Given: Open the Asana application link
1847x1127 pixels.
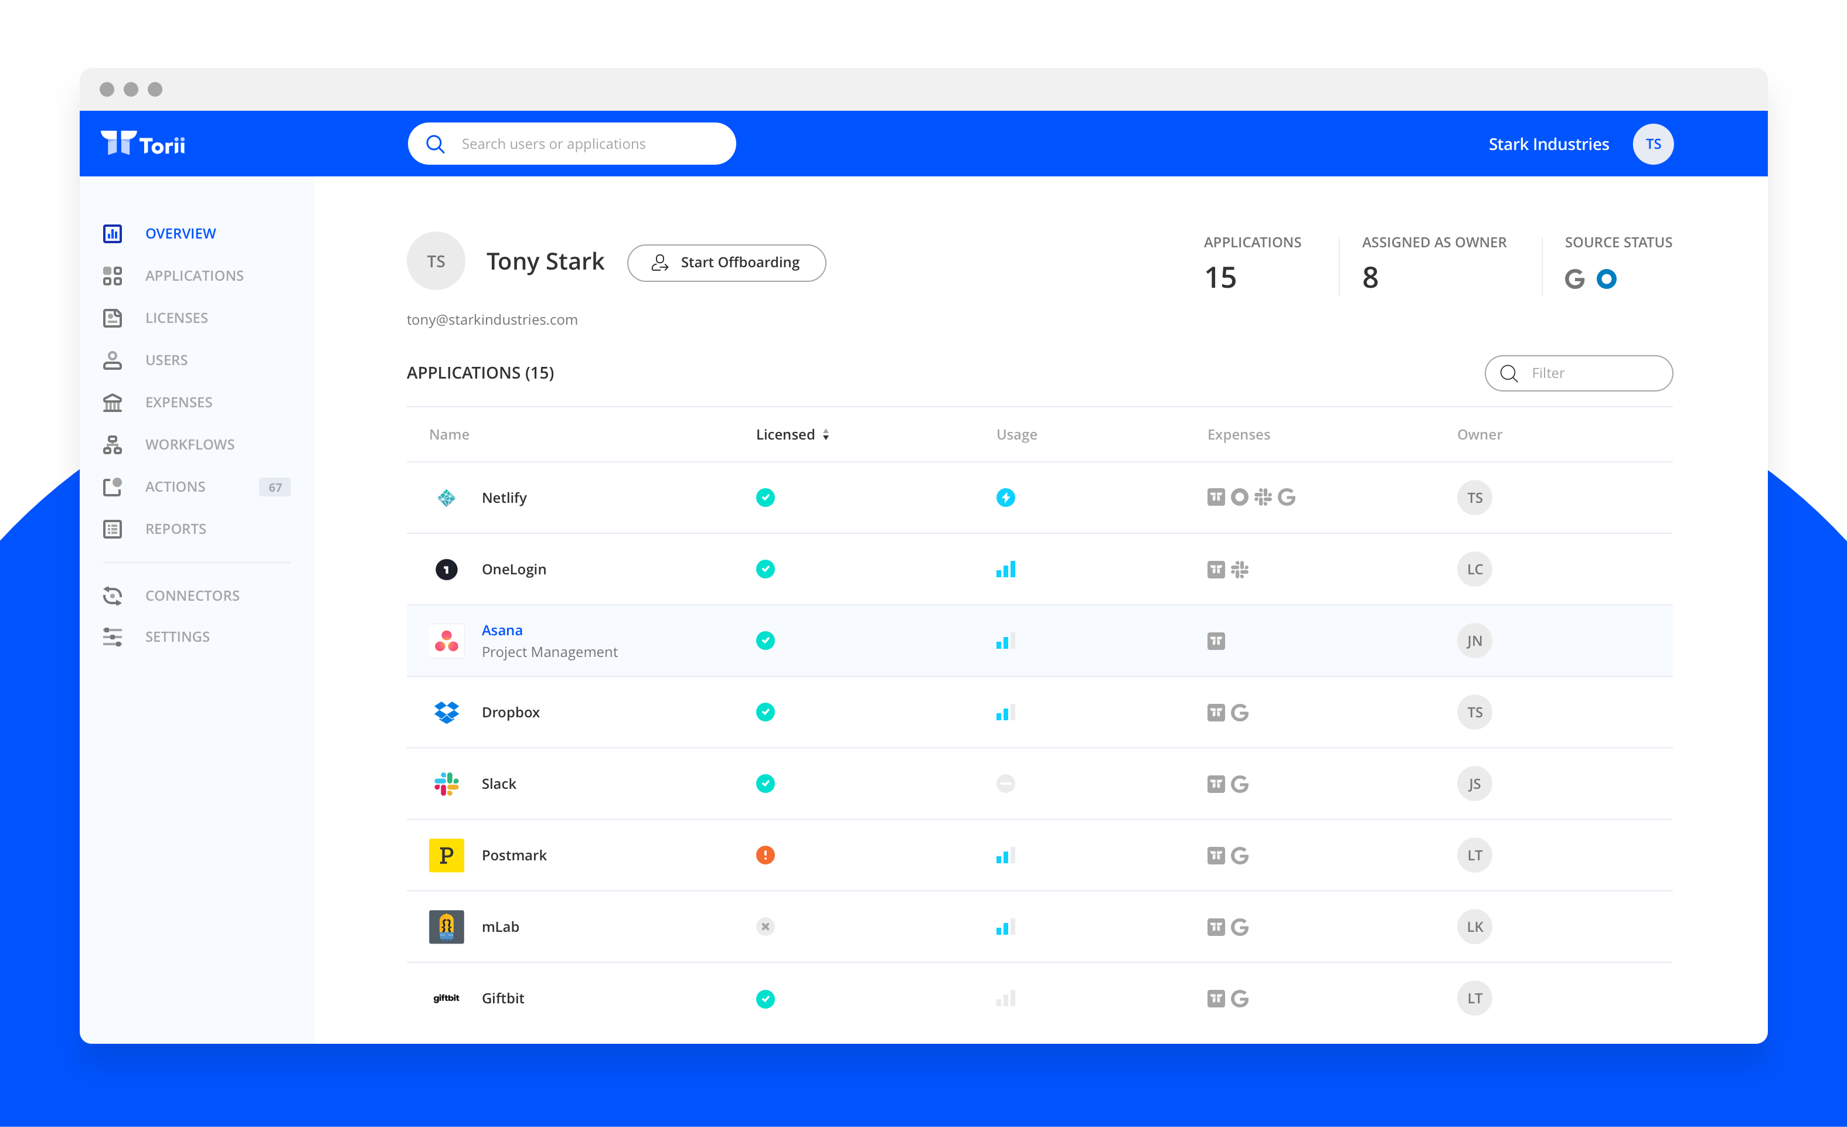Looking at the screenshot, I should (x=502, y=630).
